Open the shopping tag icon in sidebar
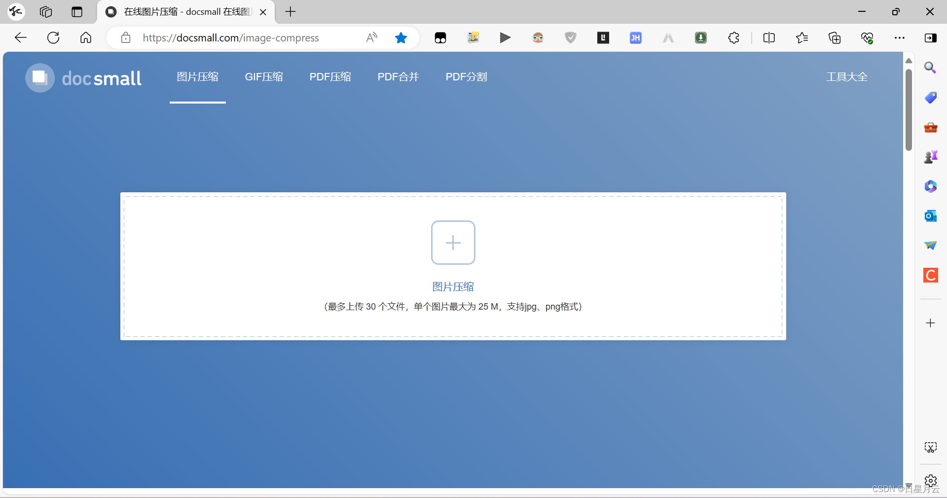Image resolution: width=947 pixels, height=498 pixels. click(x=930, y=98)
